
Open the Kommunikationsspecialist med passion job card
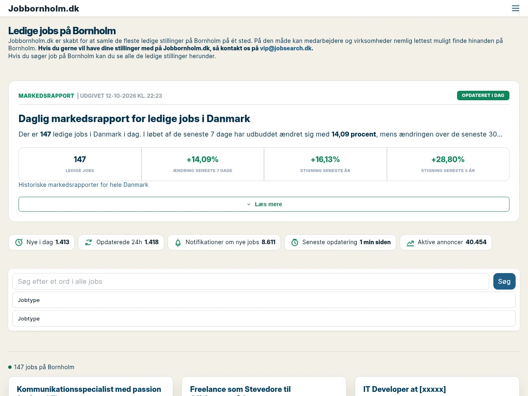(x=91, y=387)
